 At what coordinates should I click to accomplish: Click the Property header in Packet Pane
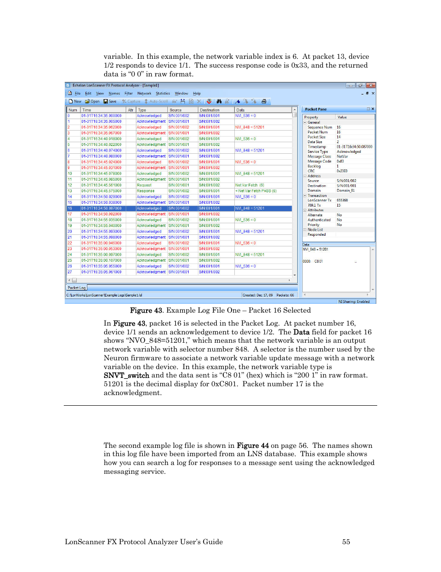(x=319, y=117)
